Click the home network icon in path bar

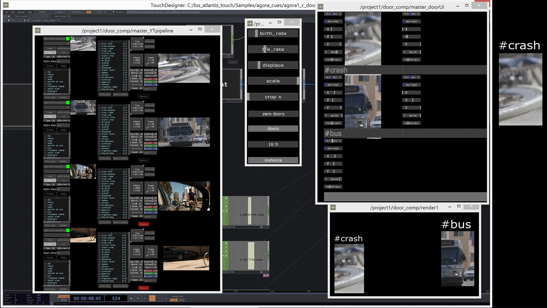click(x=28, y=20)
